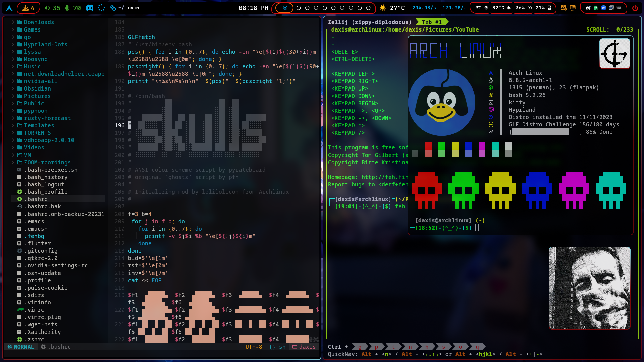Select Zellij Tab #1

(431, 22)
